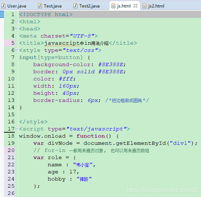201x197 pixels.
Task: Click the User.java file icon
Action: pos(3,6)
